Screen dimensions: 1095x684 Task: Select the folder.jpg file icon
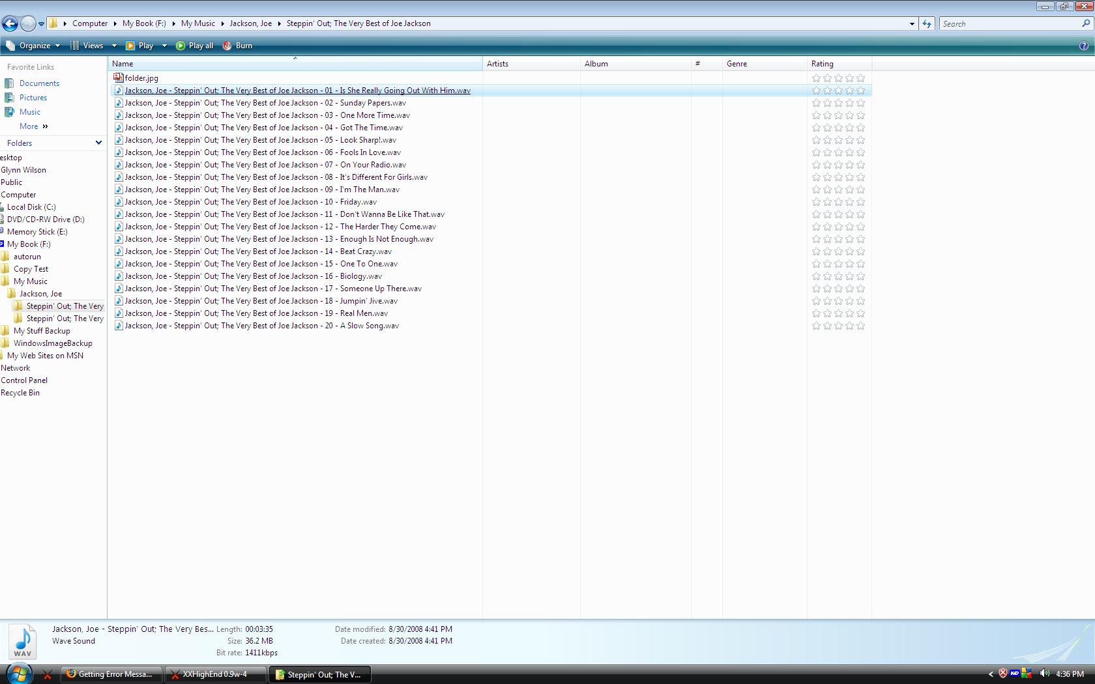(x=119, y=78)
